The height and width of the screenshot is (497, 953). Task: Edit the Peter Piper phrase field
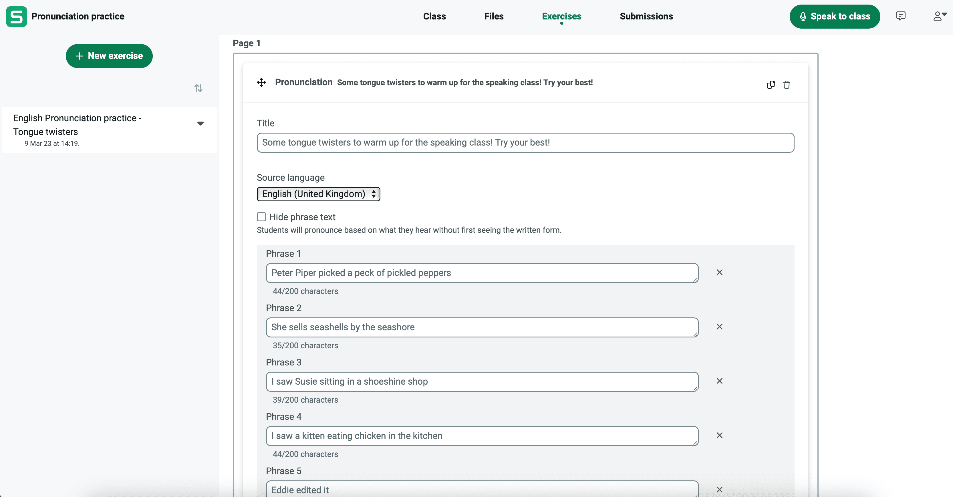click(x=482, y=273)
